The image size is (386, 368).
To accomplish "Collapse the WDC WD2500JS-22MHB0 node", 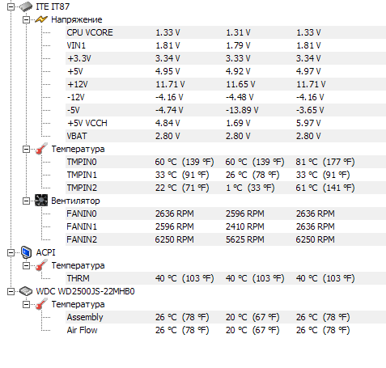I will pos(11,291).
